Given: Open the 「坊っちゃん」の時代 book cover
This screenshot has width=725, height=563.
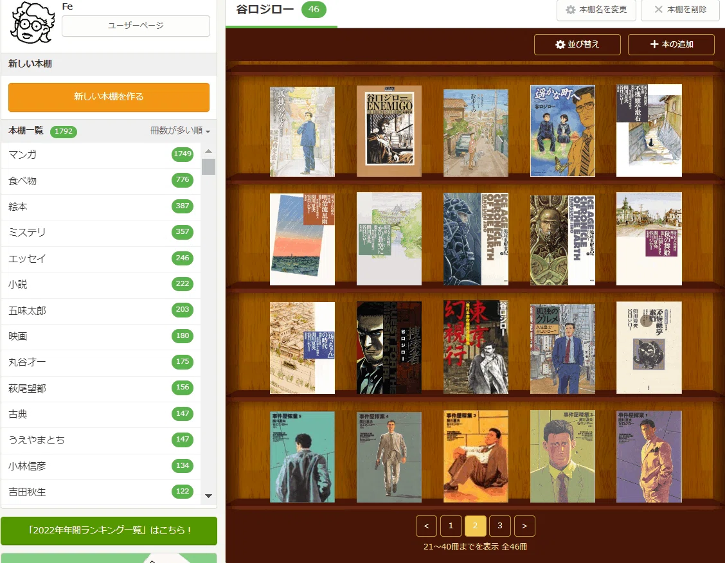Looking at the screenshot, I should click(302, 348).
